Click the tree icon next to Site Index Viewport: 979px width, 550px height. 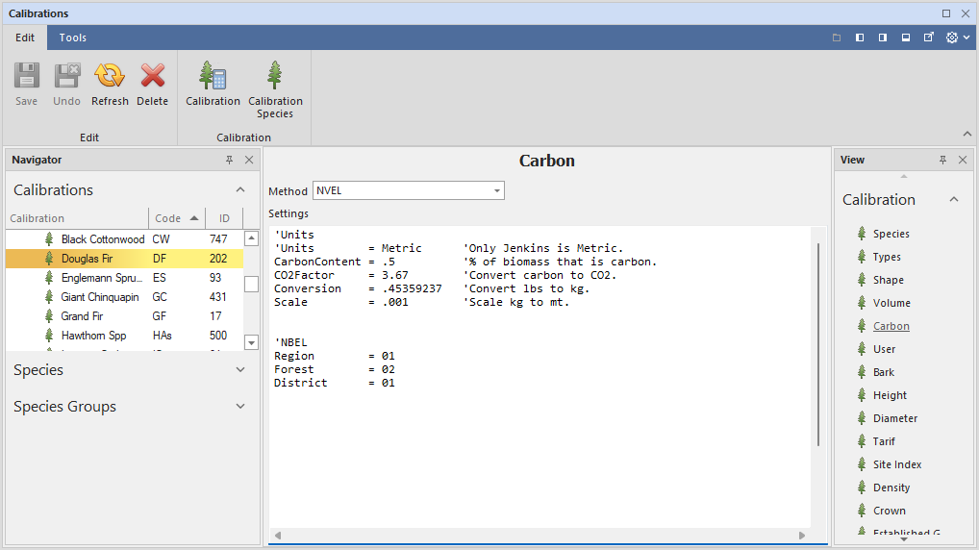[862, 464]
